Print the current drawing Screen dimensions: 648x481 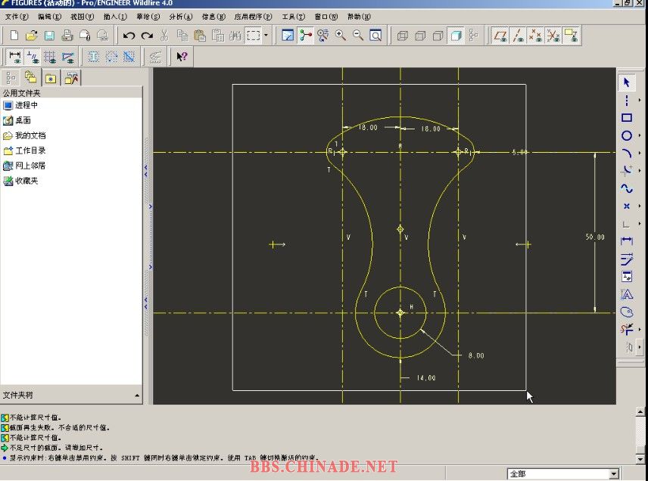click(x=67, y=36)
